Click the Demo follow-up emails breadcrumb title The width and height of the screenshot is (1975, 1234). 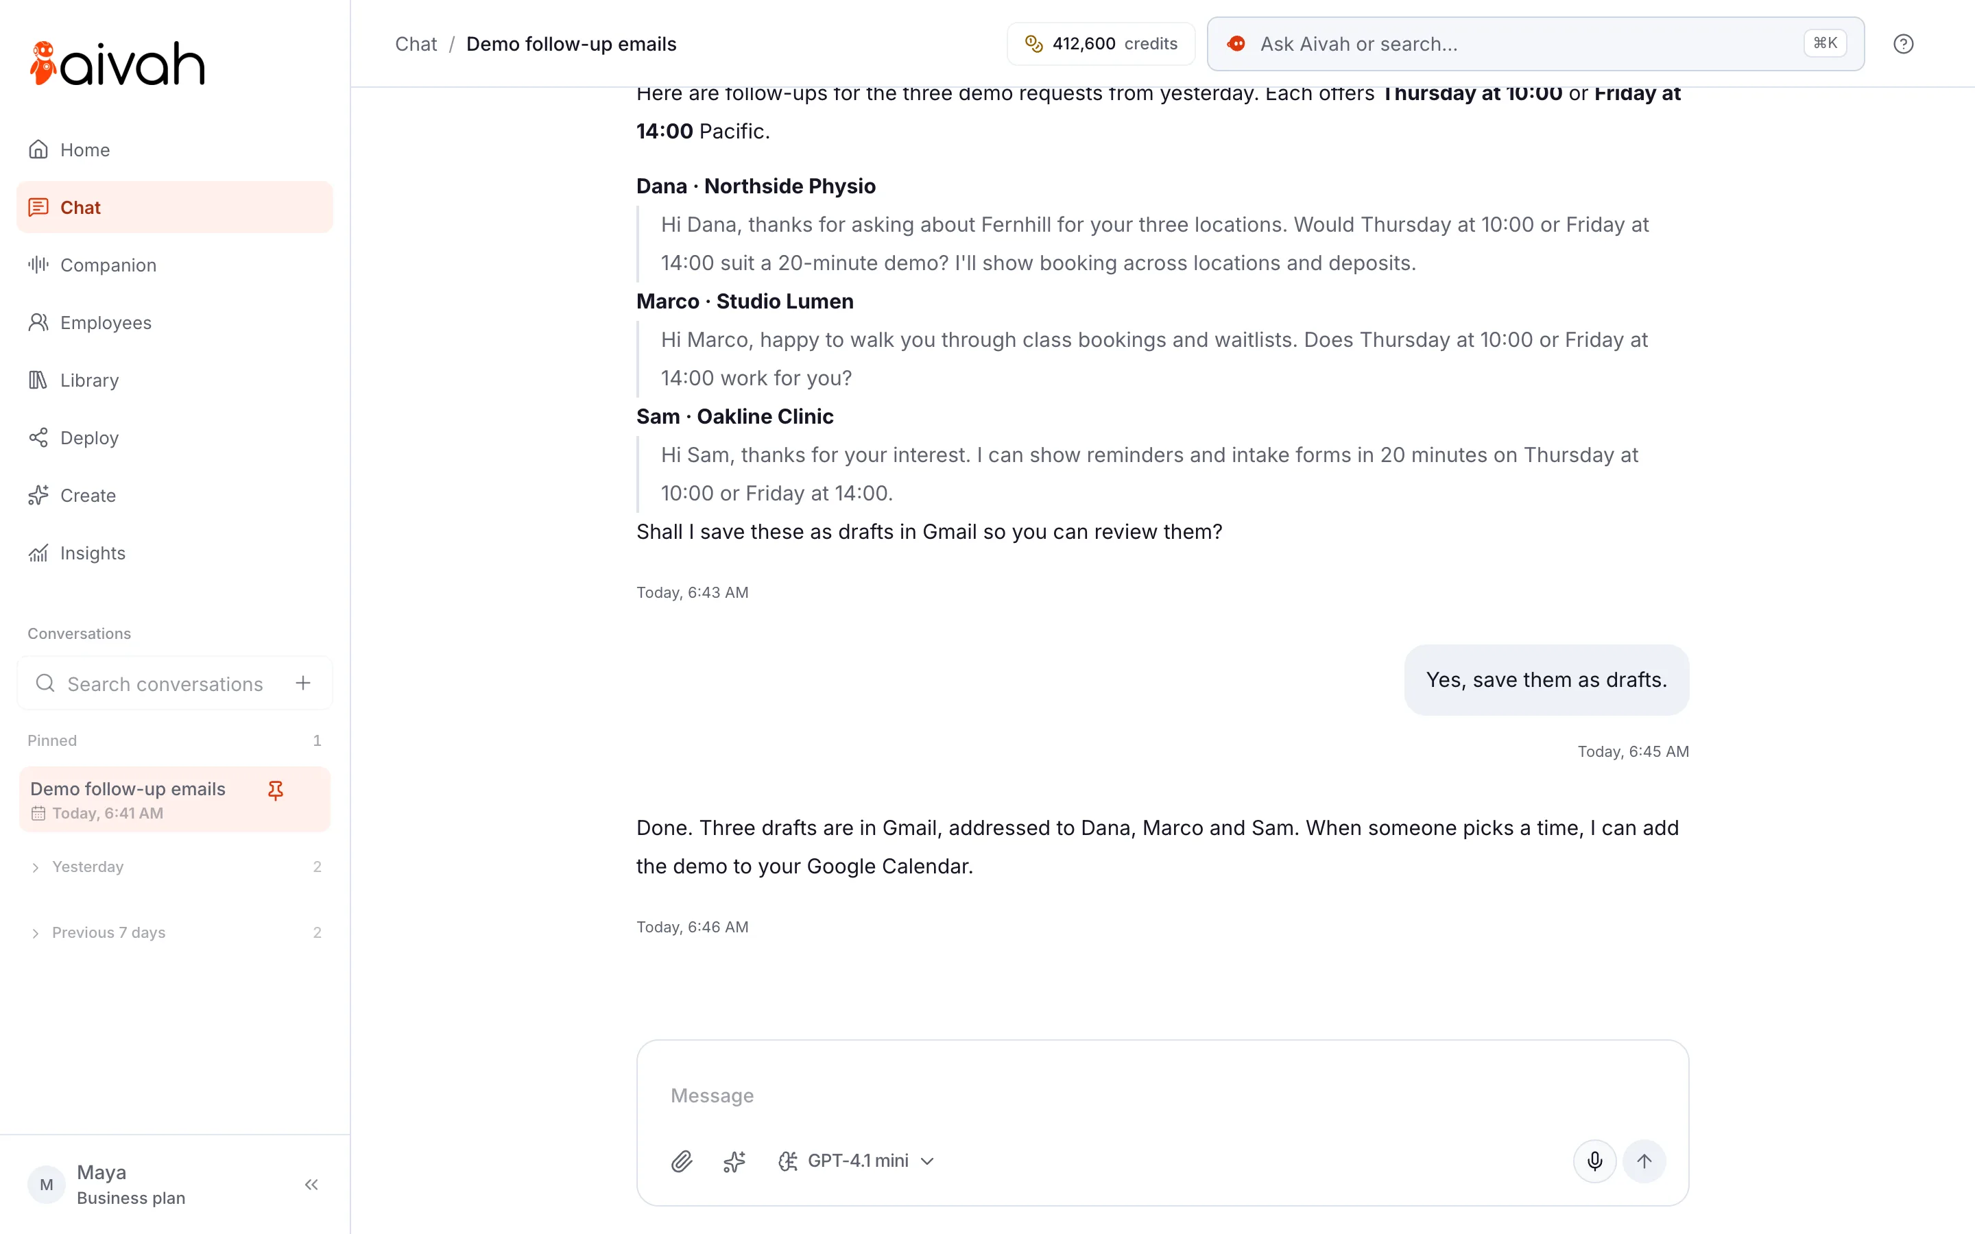[x=571, y=44]
